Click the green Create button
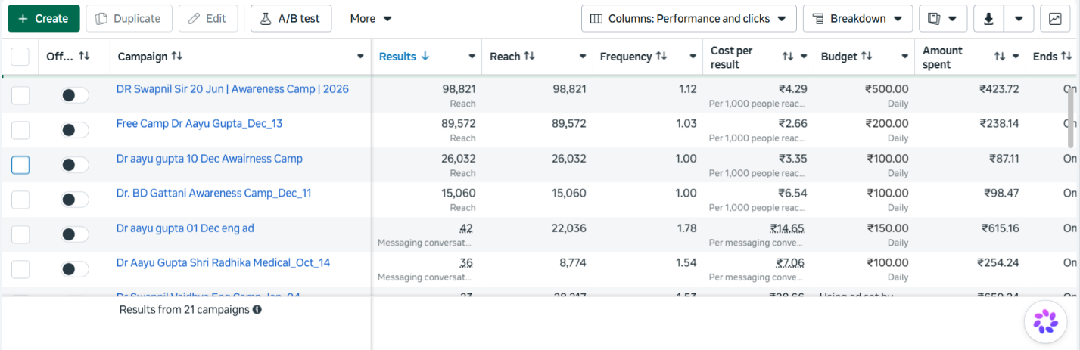1080x350 pixels. [44, 19]
